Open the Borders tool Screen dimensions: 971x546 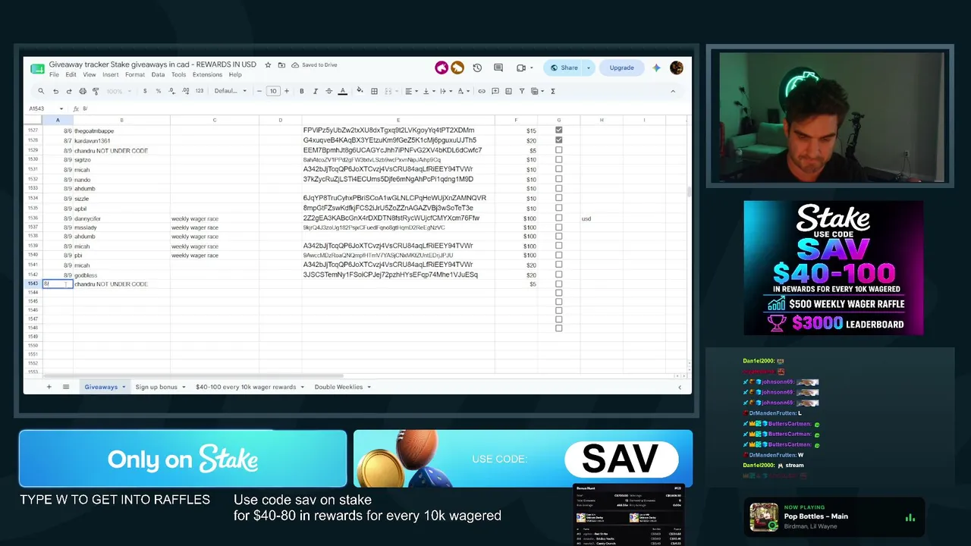coord(374,91)
